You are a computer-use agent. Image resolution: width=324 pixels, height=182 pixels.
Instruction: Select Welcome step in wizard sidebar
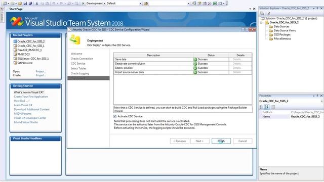pyautogui.click(x=76, y=54)
